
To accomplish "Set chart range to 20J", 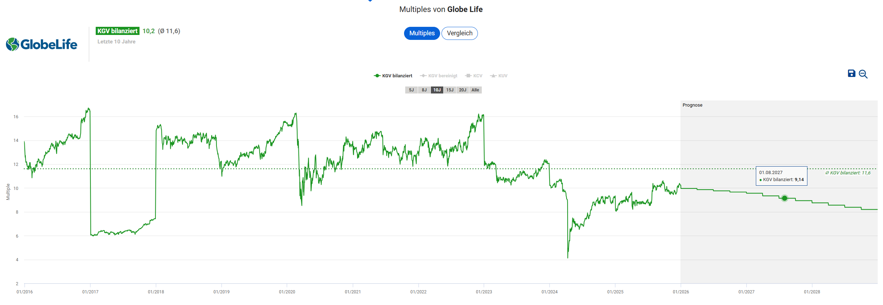I will (x=462, y=90).
